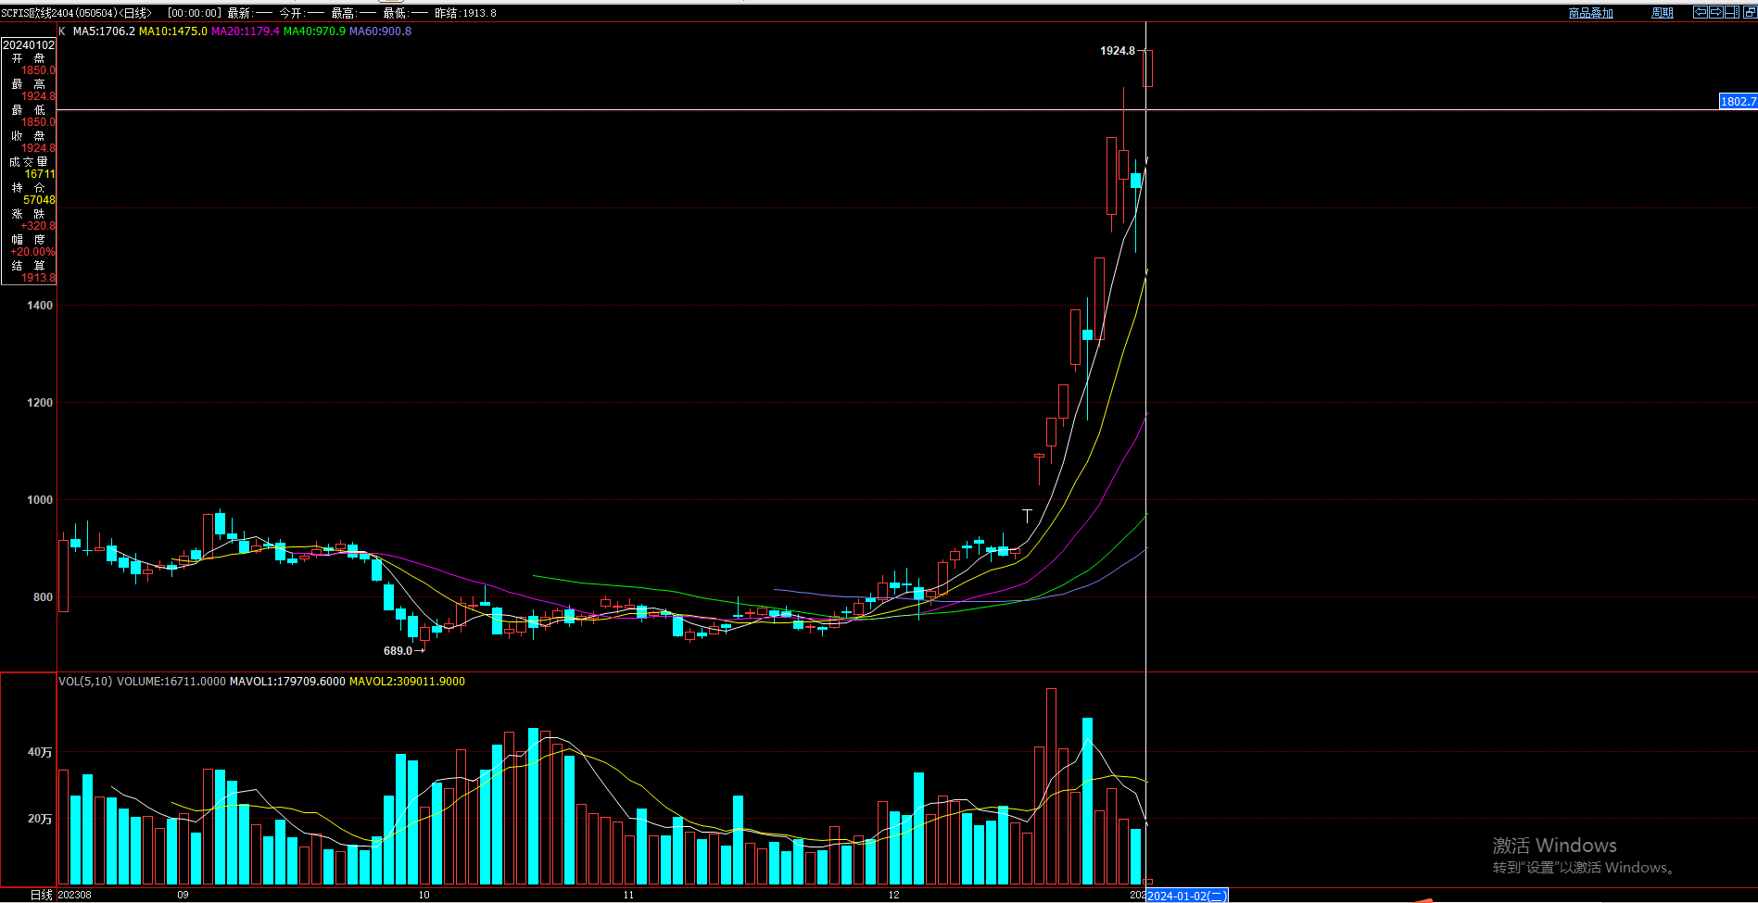
Task: Click the forward arrow icon
Action: pos(1716,12)
